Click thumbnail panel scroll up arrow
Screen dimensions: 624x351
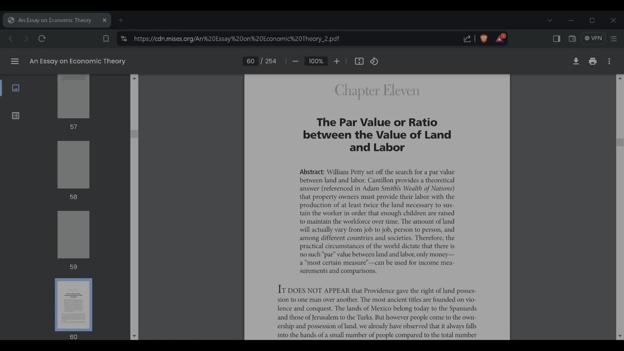pos(134,78)
